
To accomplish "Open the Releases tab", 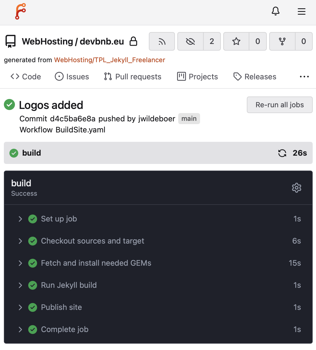I will point(255,77).
